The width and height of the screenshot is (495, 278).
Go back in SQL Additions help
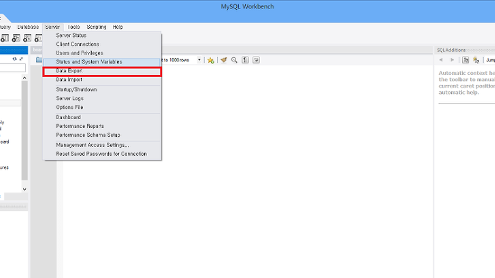pos(441,60)
